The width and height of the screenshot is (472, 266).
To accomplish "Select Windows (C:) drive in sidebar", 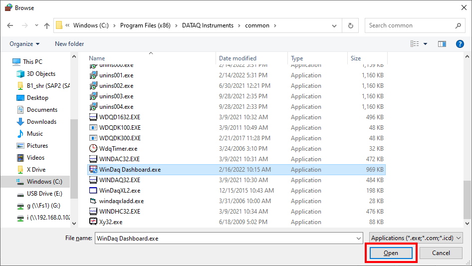I will 35,182.
